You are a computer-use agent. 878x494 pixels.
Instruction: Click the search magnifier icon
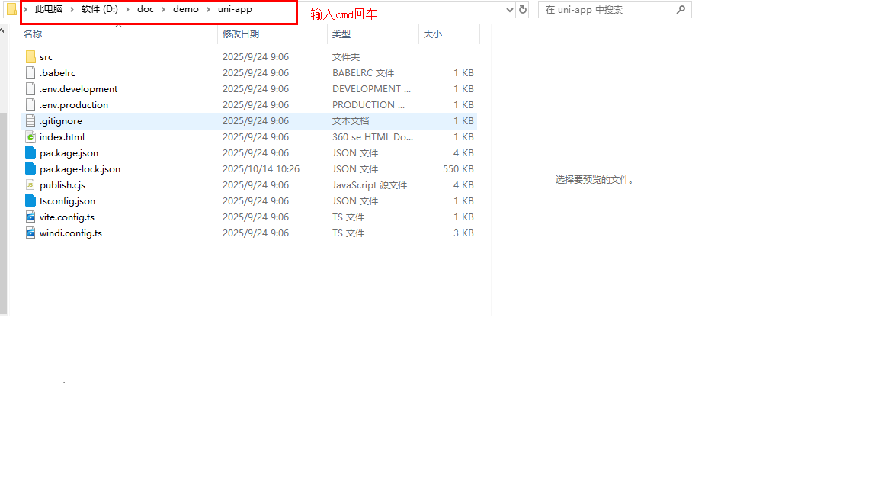tap(681, 10)
